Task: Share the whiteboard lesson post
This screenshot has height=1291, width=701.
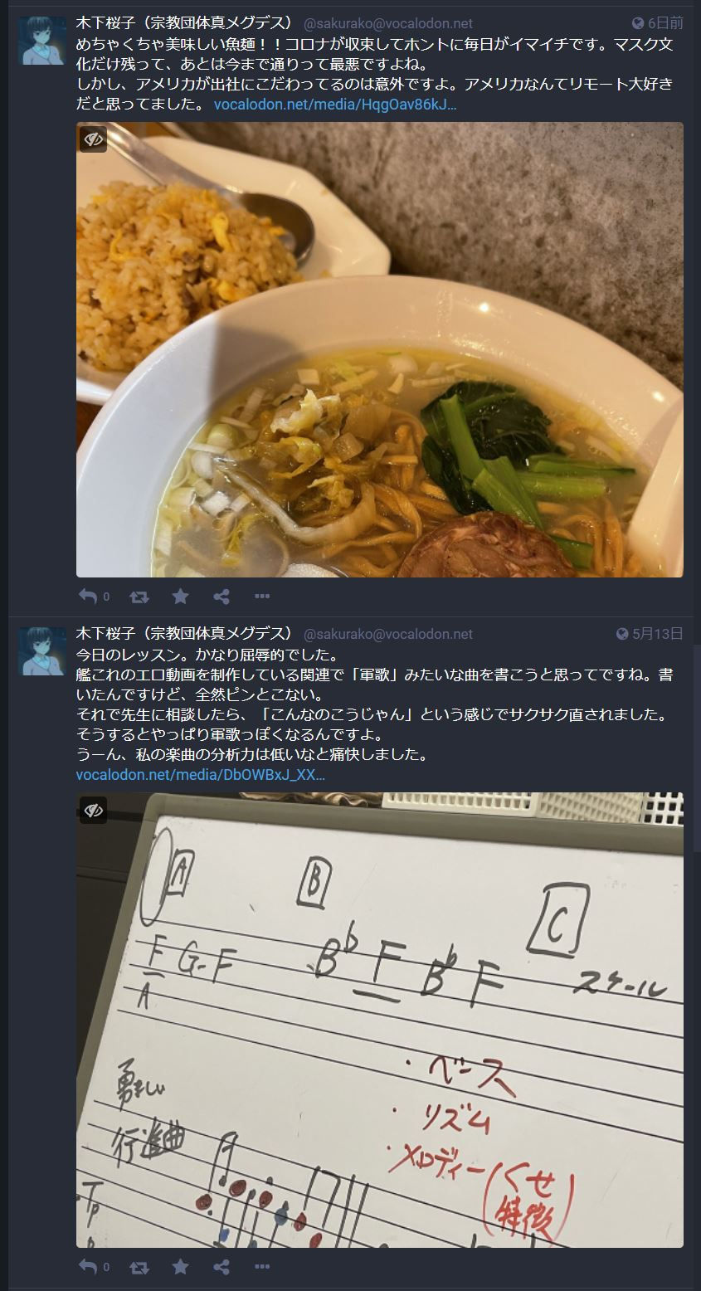Action: coord(221,1266)
